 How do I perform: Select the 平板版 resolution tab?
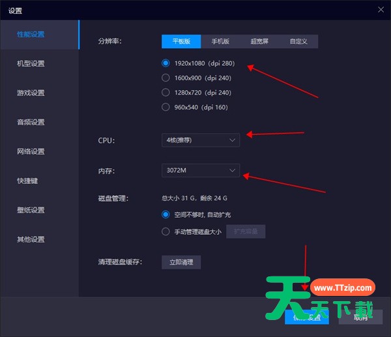(x=181, y=41)
